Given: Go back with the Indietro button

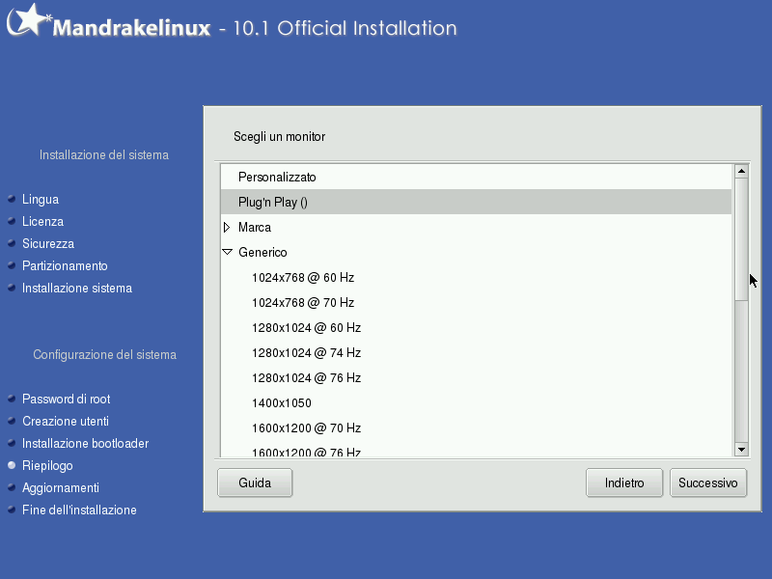Looking at the screenshot, I should [624, 482].
